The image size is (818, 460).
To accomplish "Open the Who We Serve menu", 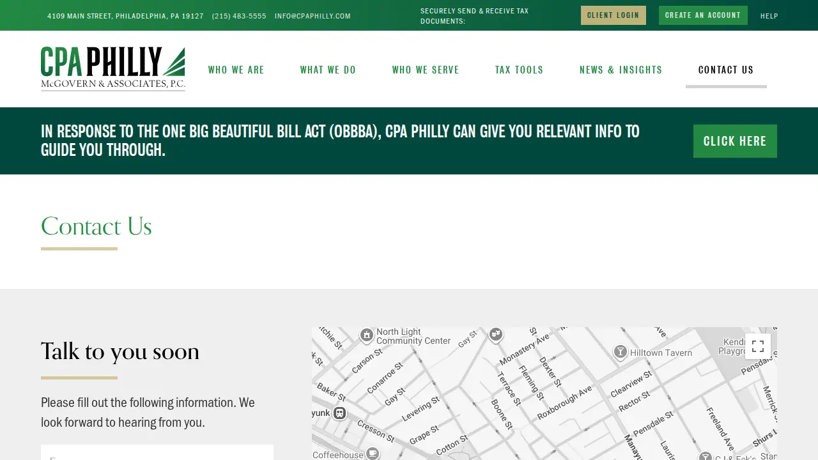I will (426, 70).
